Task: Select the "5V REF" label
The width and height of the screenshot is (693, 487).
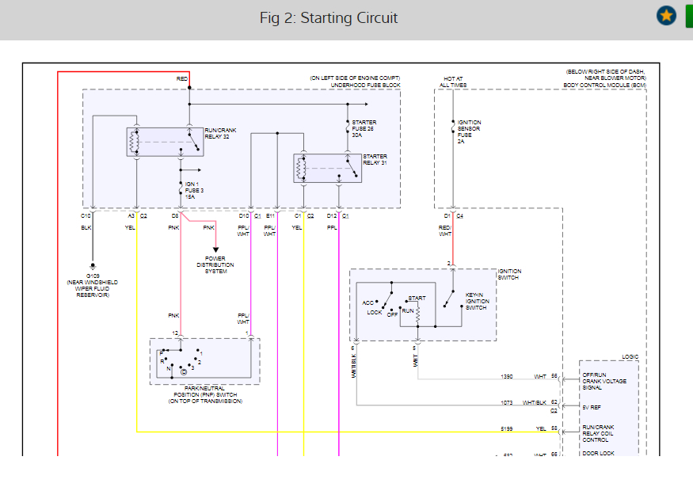Action: 592,408
